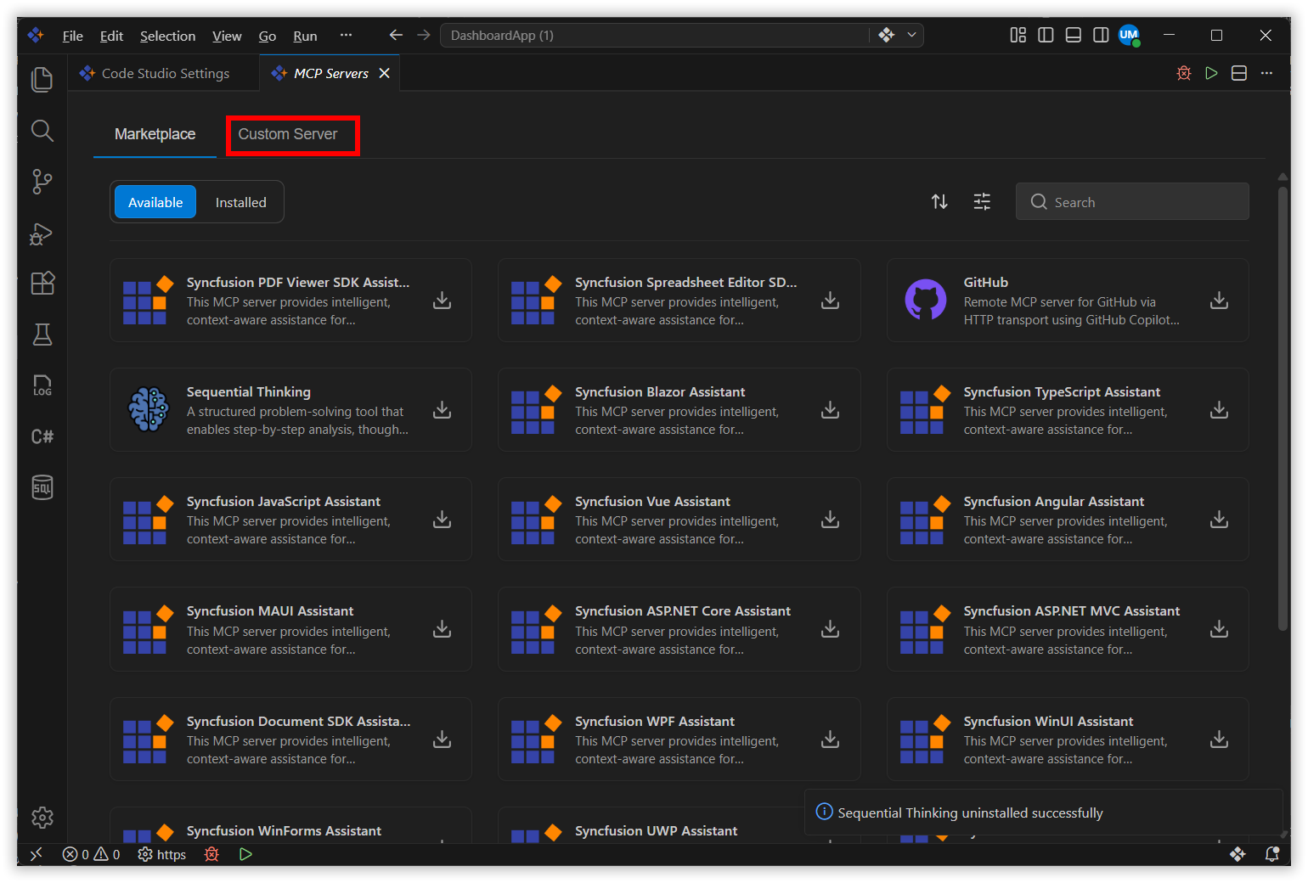Install the Syncfusion JavaScript Assistant server
Image resolution: width=1308 pixels, height=883 pixels.
coord(443,520)
